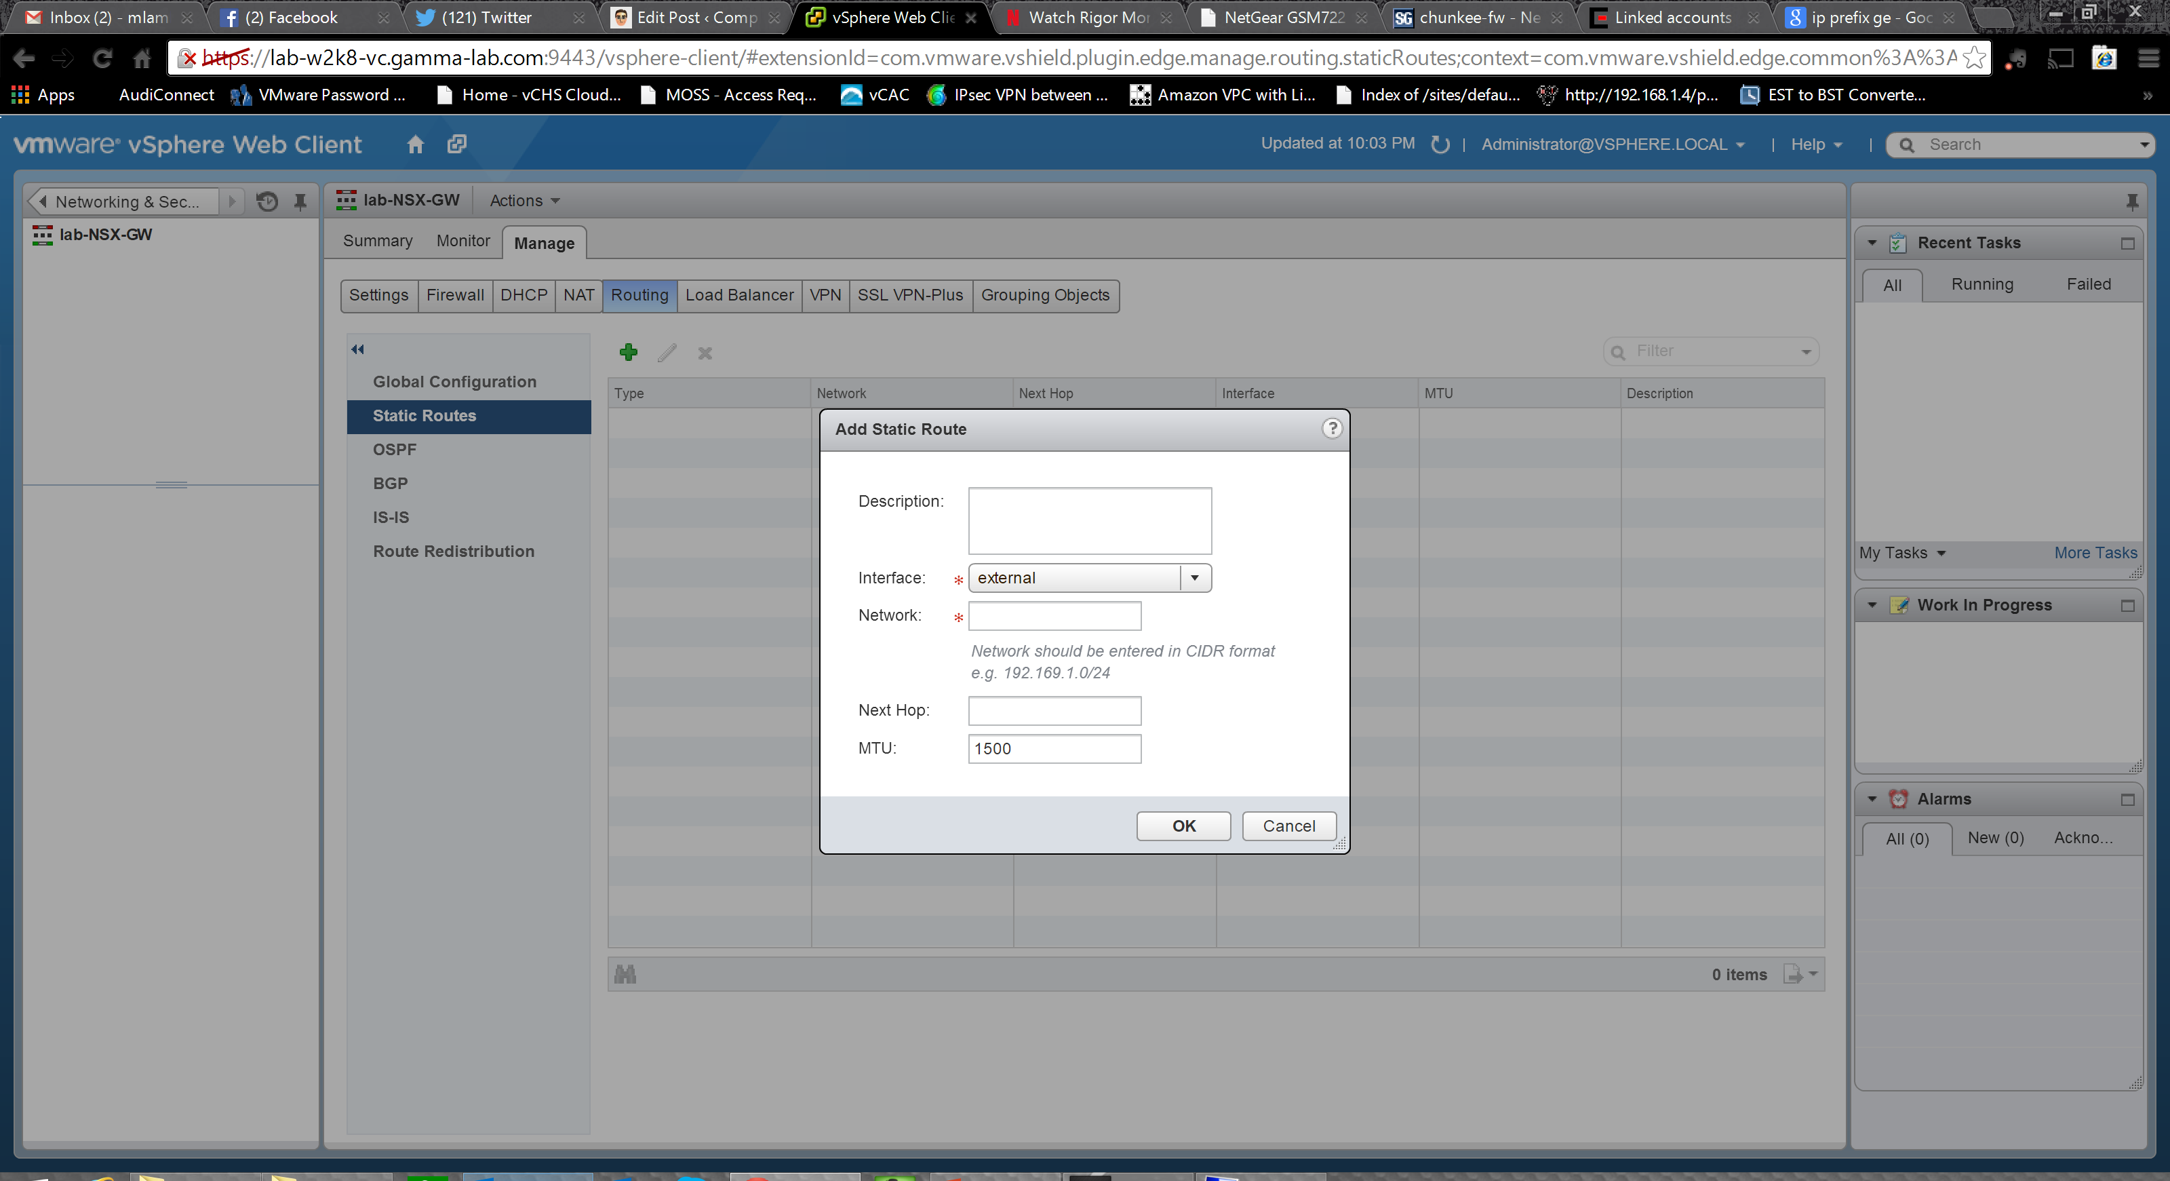Click the Network CIDR input field
This screenshot has width=2170, height=1181.
click(1054, 616)
